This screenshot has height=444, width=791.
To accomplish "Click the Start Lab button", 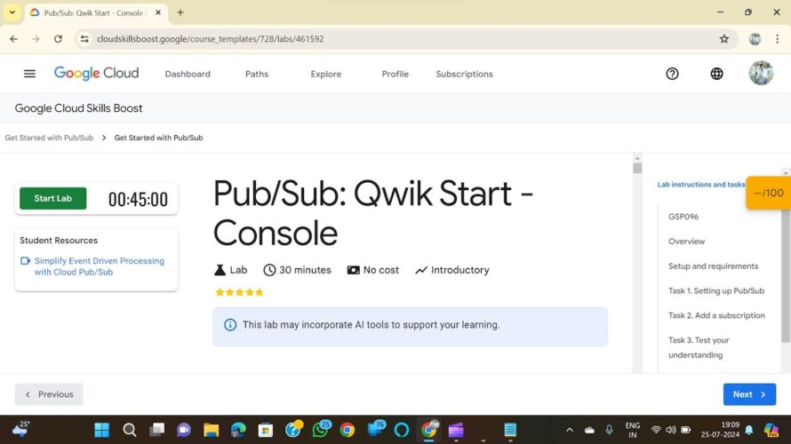I will pos(53,199).
